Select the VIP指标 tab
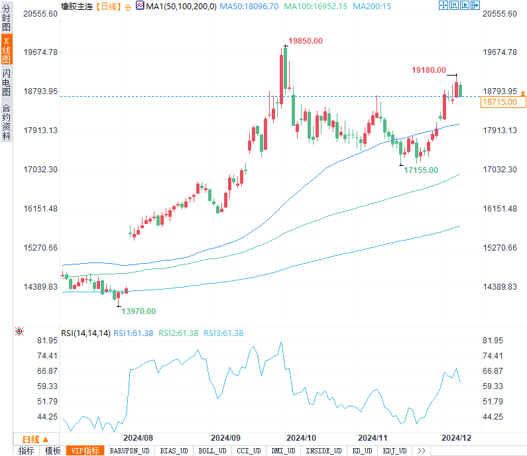 point(86,451)
